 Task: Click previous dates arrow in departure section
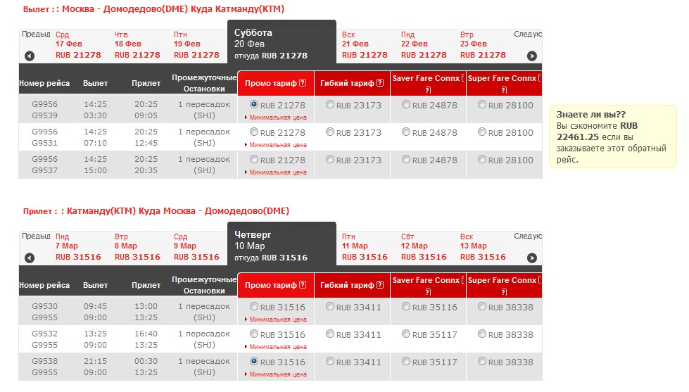tap(30, 56)
